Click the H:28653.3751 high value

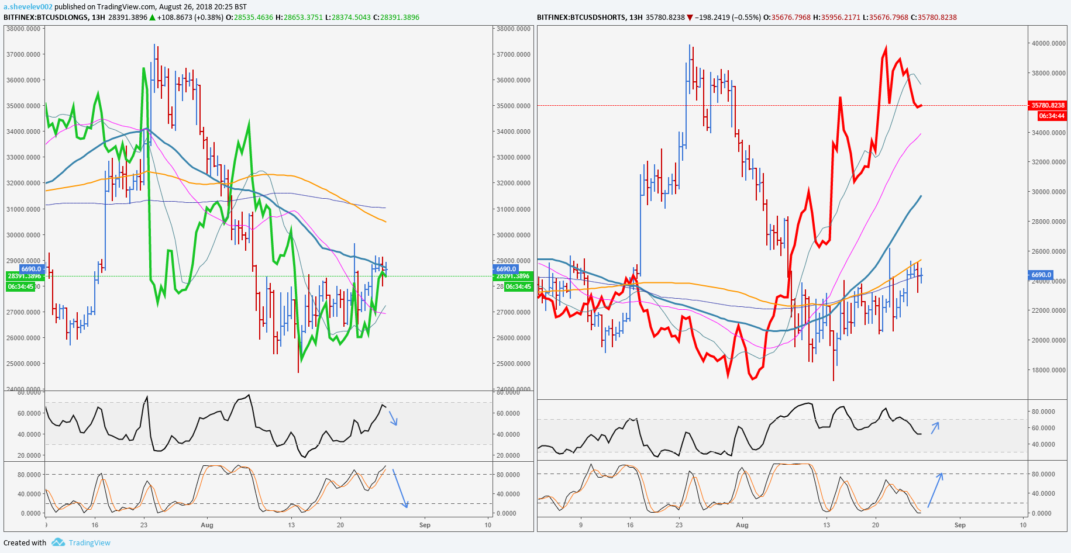tap(299, 18)
